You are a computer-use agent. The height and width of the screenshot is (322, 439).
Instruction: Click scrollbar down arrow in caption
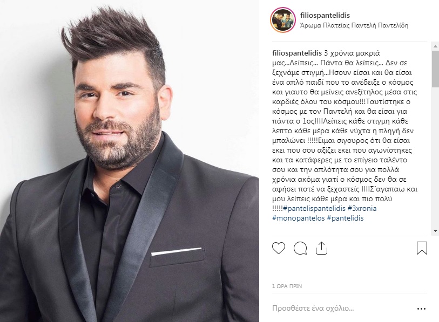435,231
